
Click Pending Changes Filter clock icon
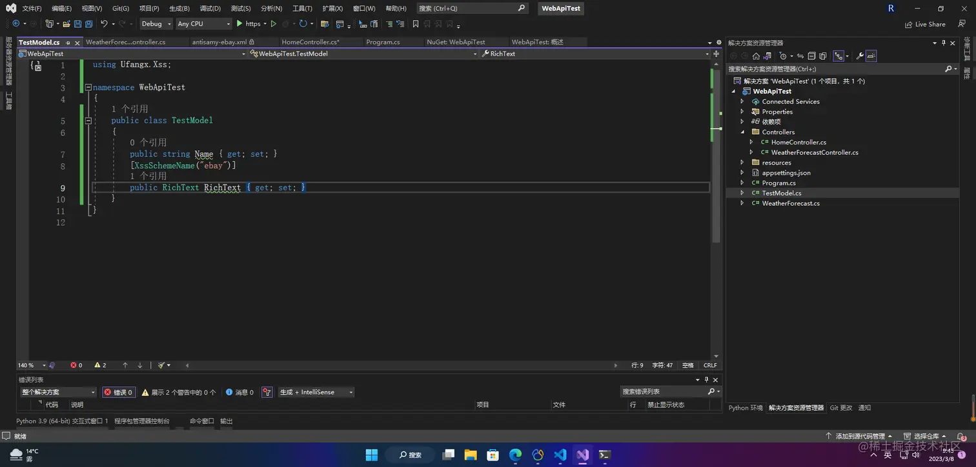coord(782,56)
